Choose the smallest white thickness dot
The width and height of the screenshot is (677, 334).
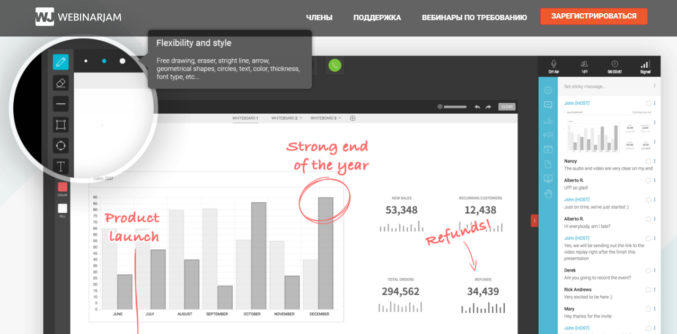[86, 61]
